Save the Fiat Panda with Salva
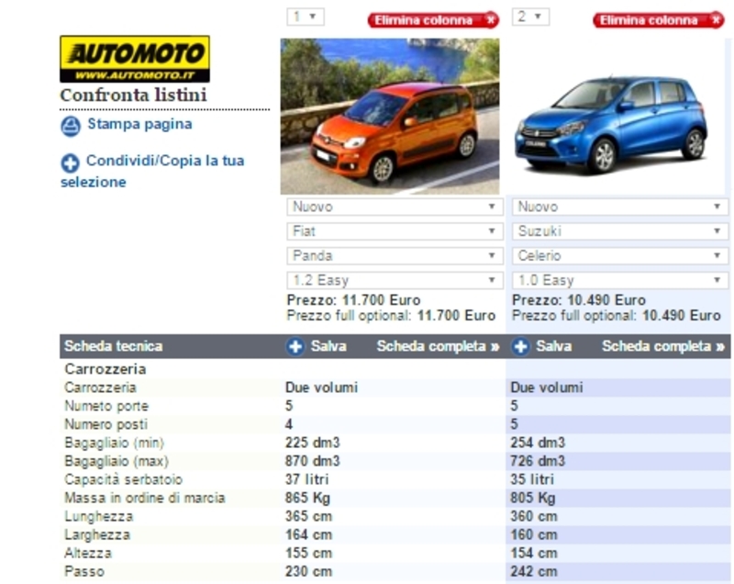734x584 pixels. click(x=328, y=346)
